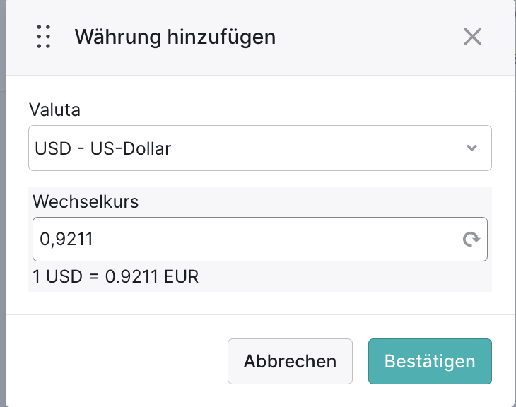This screenshot has width=516, height=407.
Task: Place cursor on the 0,9211 value
Action: pyautogui.click(x=66, y=240)
